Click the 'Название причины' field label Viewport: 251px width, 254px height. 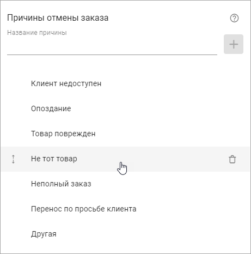pos(37,33)
